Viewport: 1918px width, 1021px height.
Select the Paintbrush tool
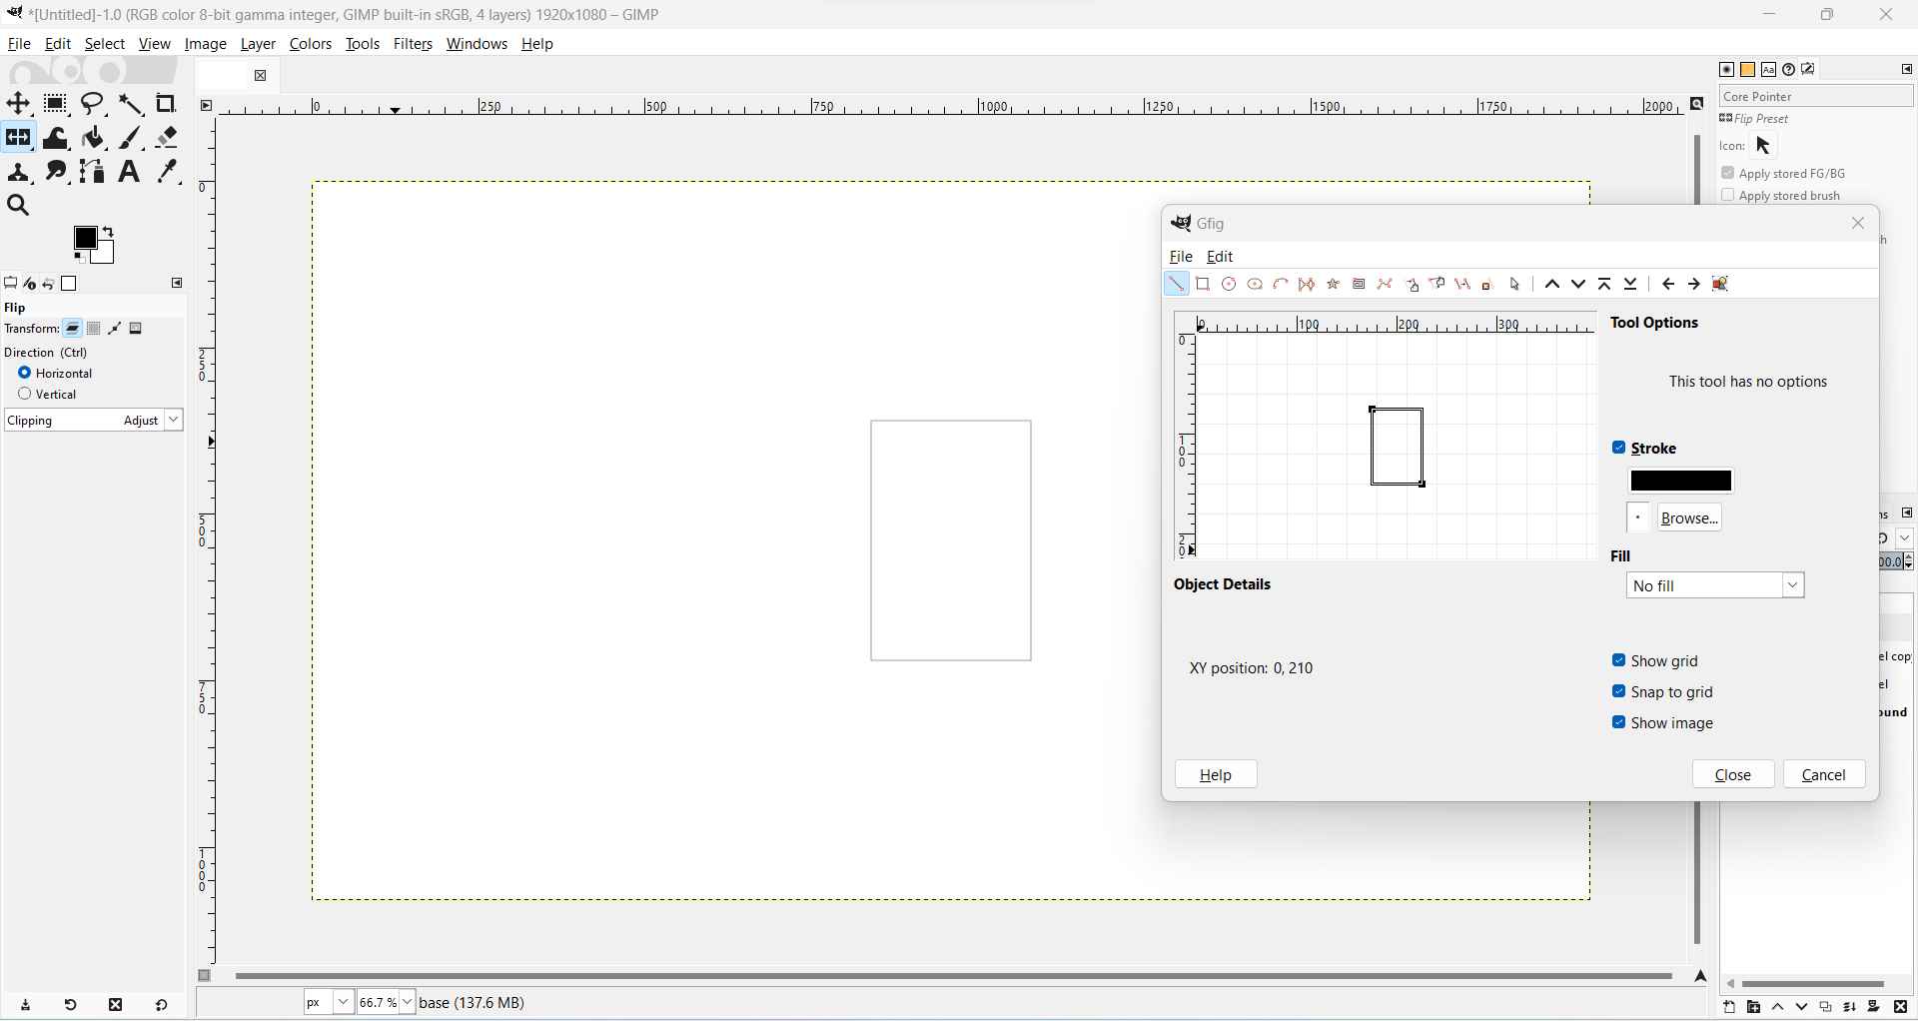[131, 138]
